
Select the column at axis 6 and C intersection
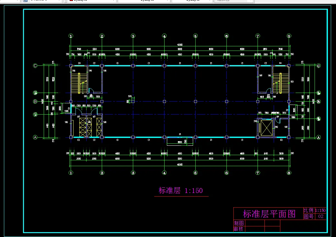click(x=226, y=66)
